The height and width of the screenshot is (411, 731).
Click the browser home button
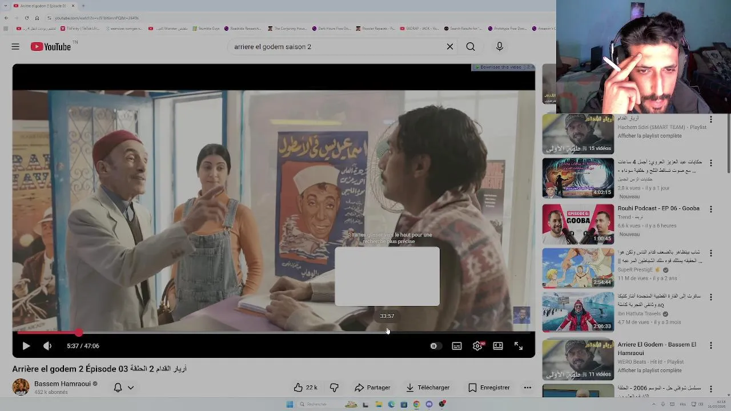(37, 18)
